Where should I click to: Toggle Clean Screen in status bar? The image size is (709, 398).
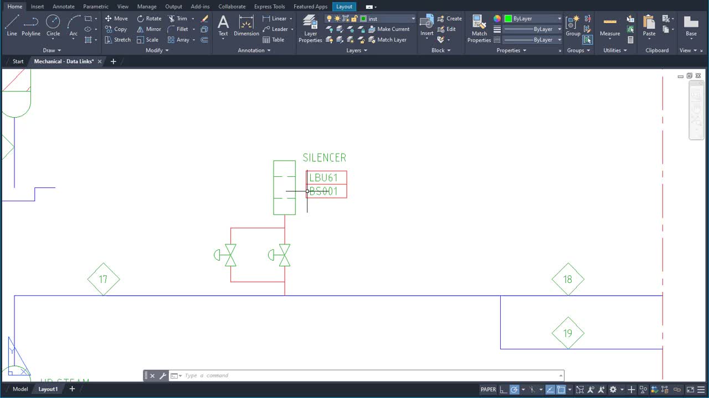(690, 390)
